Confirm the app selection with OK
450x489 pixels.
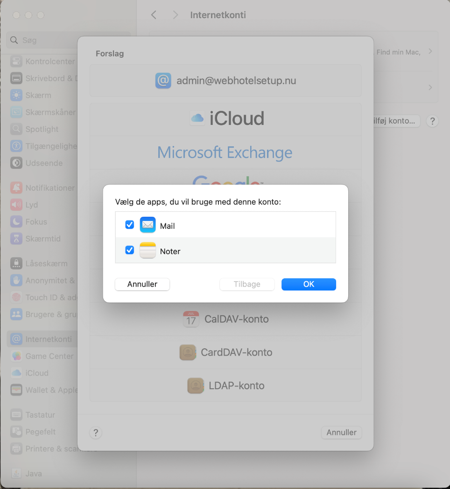309,284
